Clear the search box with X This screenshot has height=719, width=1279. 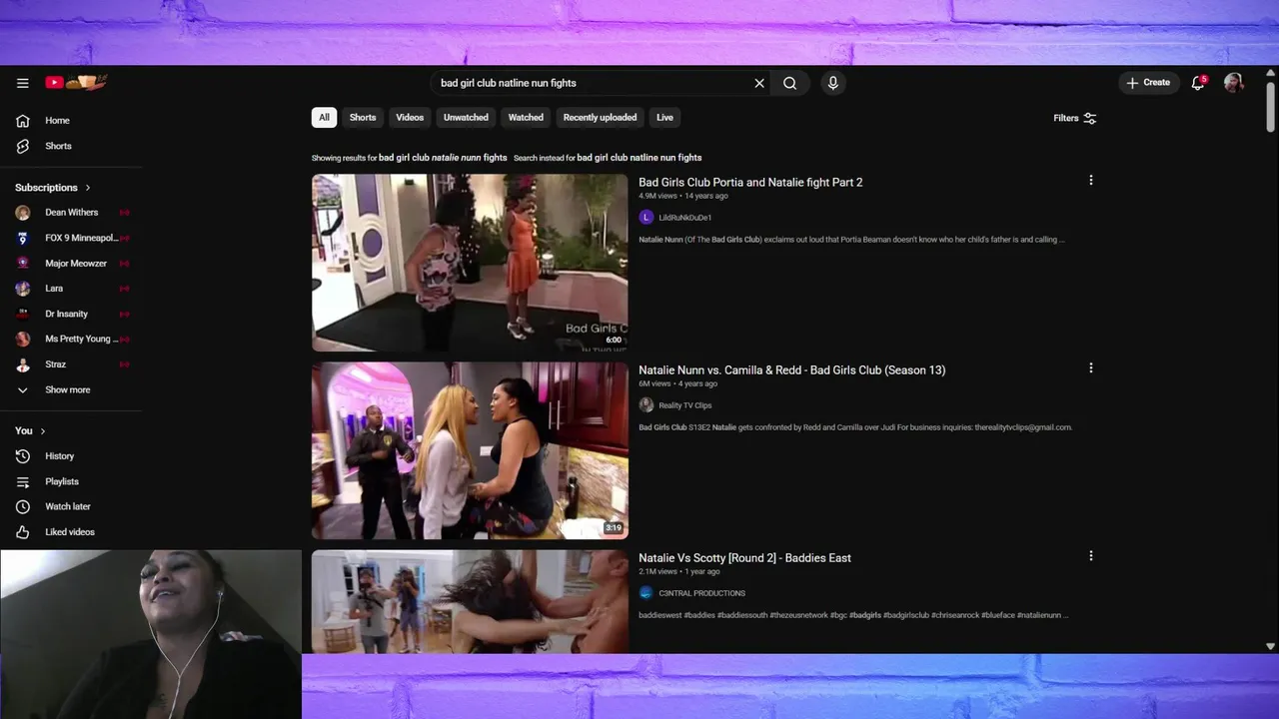(x=759, y=83)
